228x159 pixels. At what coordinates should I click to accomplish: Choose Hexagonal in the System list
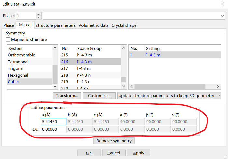coord(18,75)
